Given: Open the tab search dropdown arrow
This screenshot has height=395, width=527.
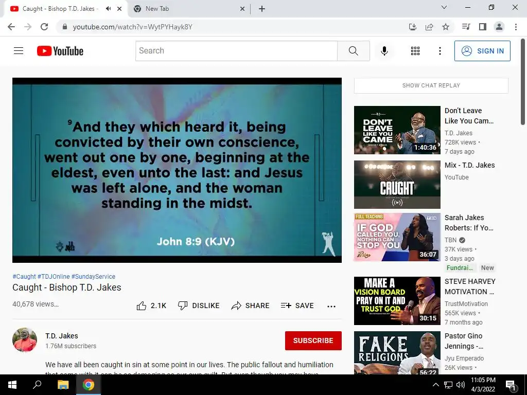Looking at the screenshot, I should point(444,7).
